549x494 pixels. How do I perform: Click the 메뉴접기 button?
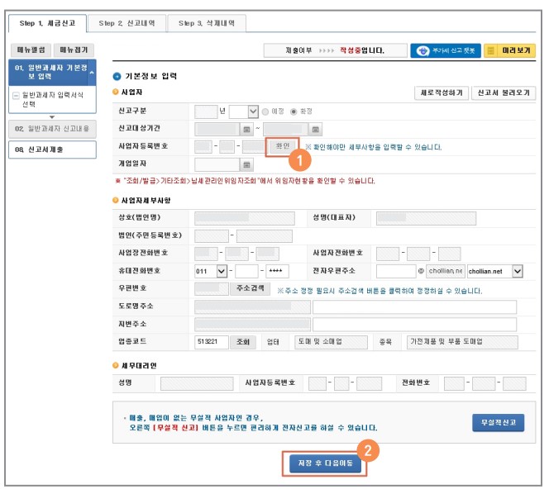(x=74, y=50)
